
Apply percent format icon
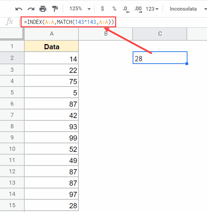coord(114,9)
